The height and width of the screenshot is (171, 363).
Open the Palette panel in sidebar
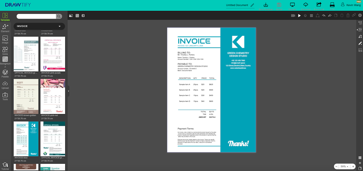5,74
